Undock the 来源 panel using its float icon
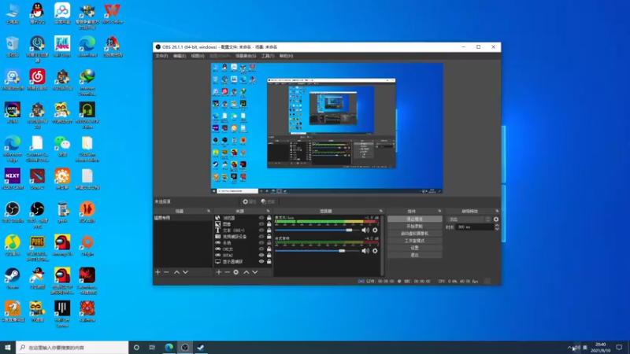The height and width of the screenshot is (354, 630). click(268, 211)
